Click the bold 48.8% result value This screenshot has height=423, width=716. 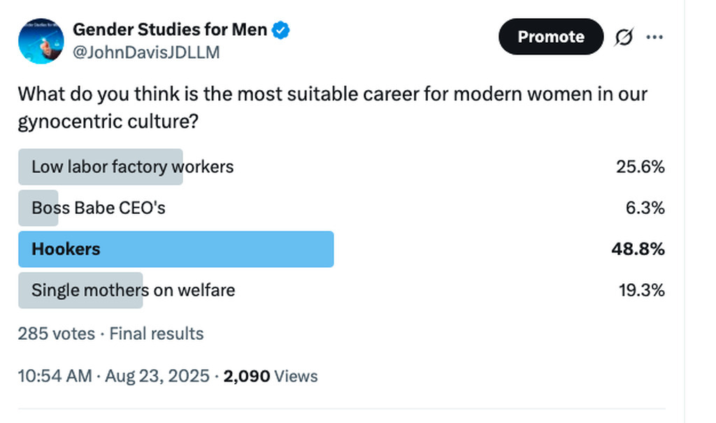pyautogui.click(x=638, y=249)
